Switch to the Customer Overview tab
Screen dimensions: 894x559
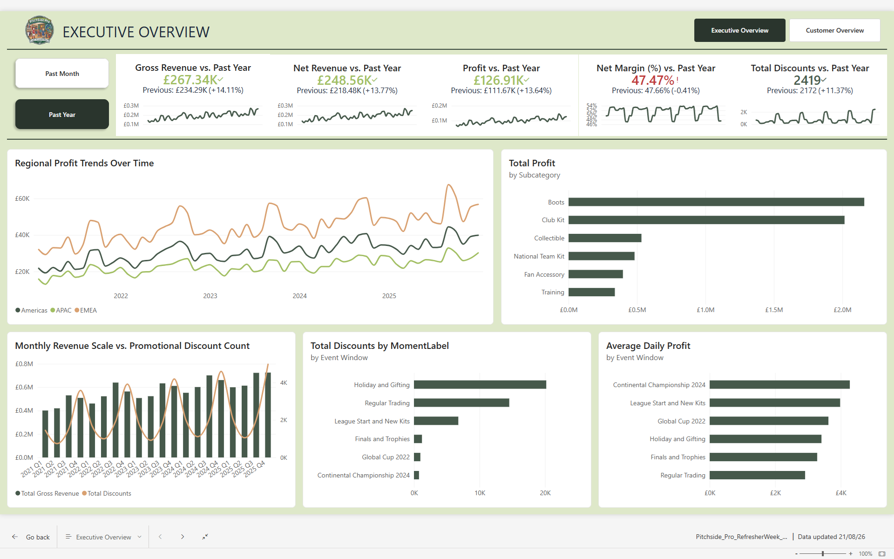834,30
